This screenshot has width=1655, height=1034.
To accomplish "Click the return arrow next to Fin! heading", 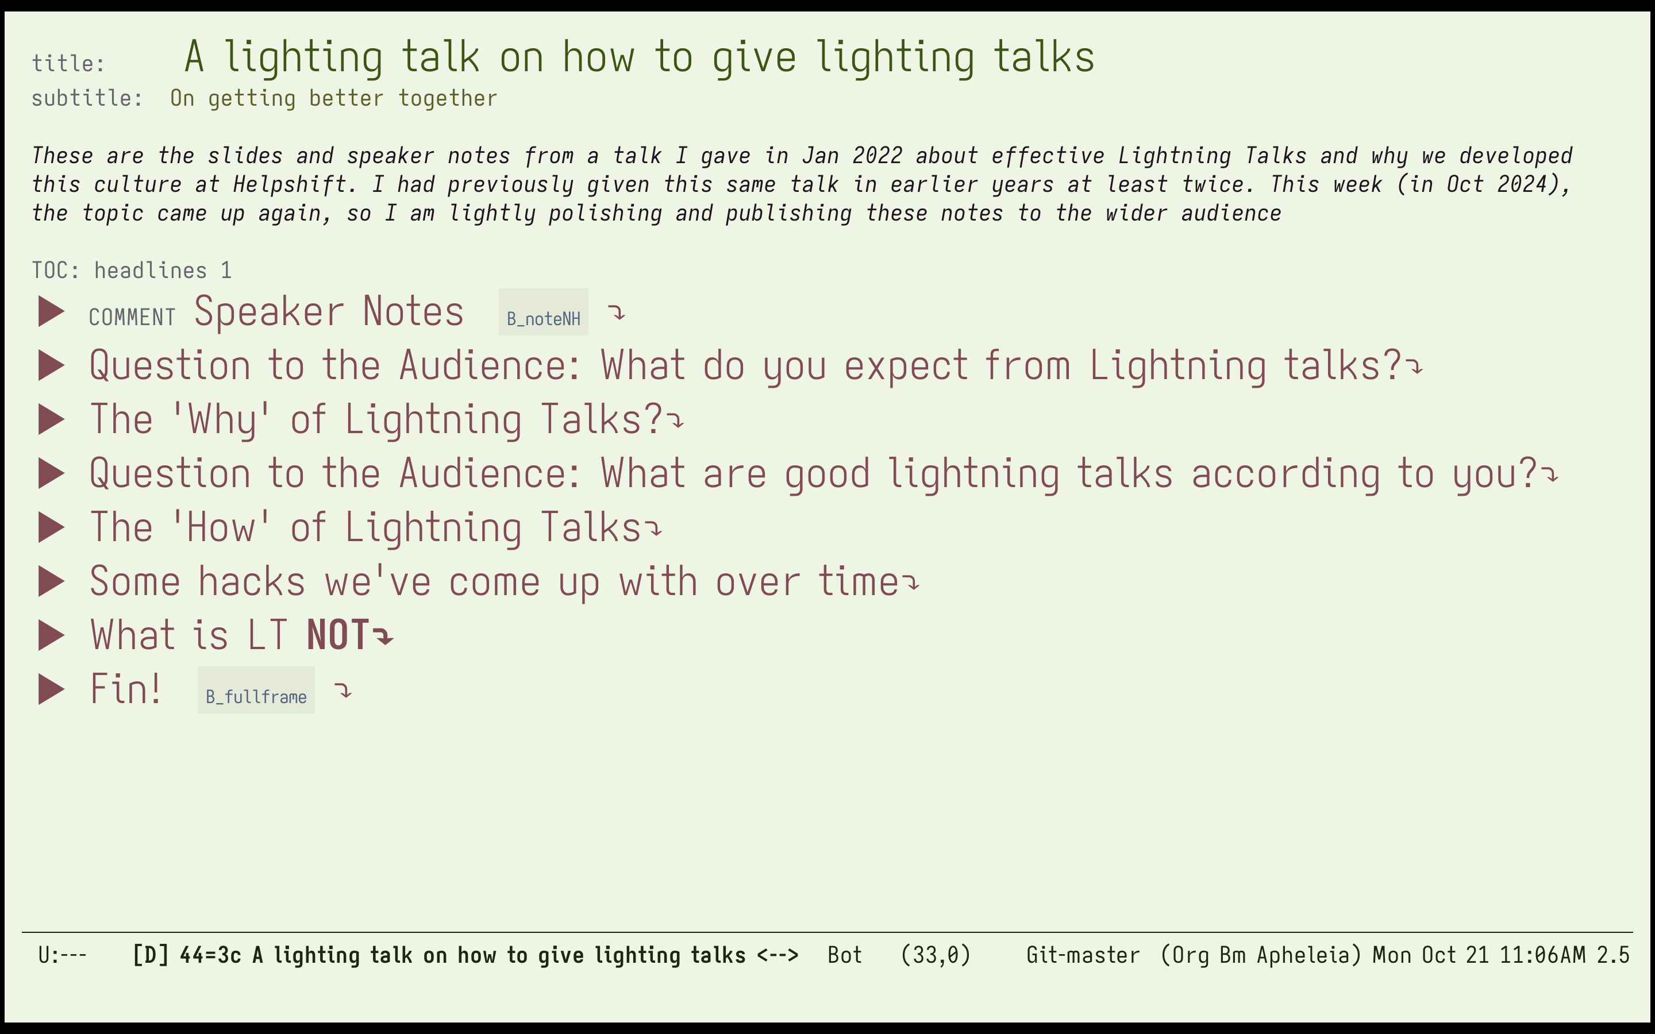I will pyautogui.click(x=345, y=693).
